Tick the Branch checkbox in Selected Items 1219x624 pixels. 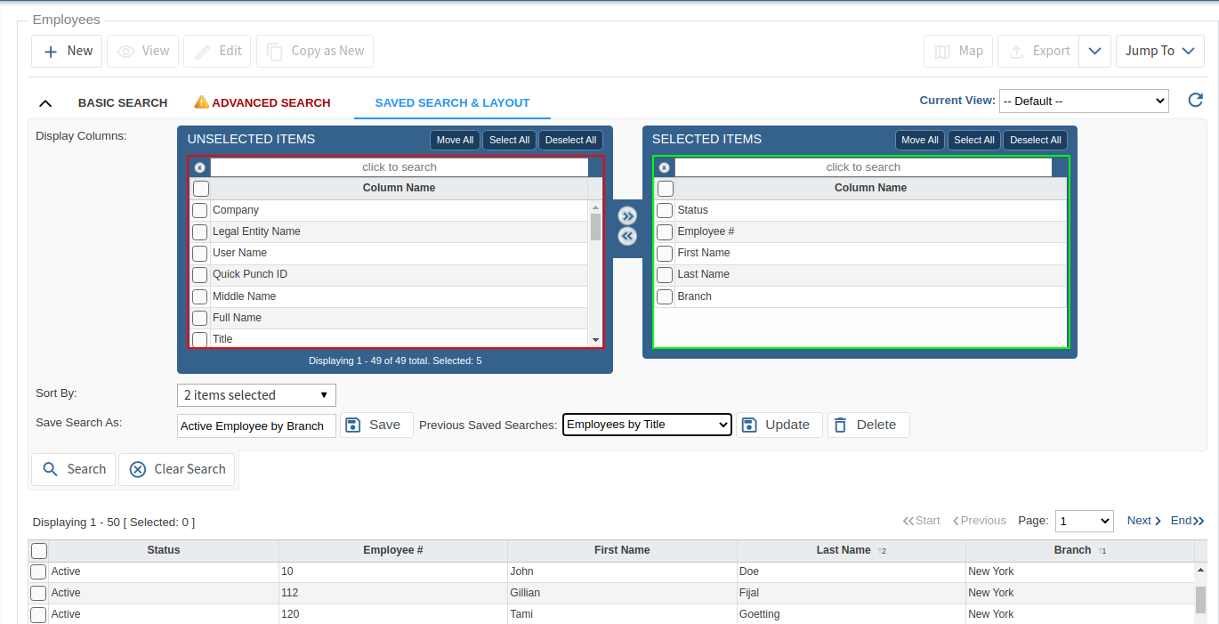(665, 296)
